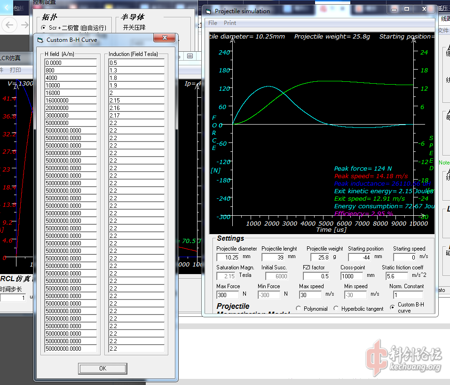The width and height of the screenshot is (450, 385).
Task: Click the Custom B-H Curve dialog icon
Action: tap(40, 40)
